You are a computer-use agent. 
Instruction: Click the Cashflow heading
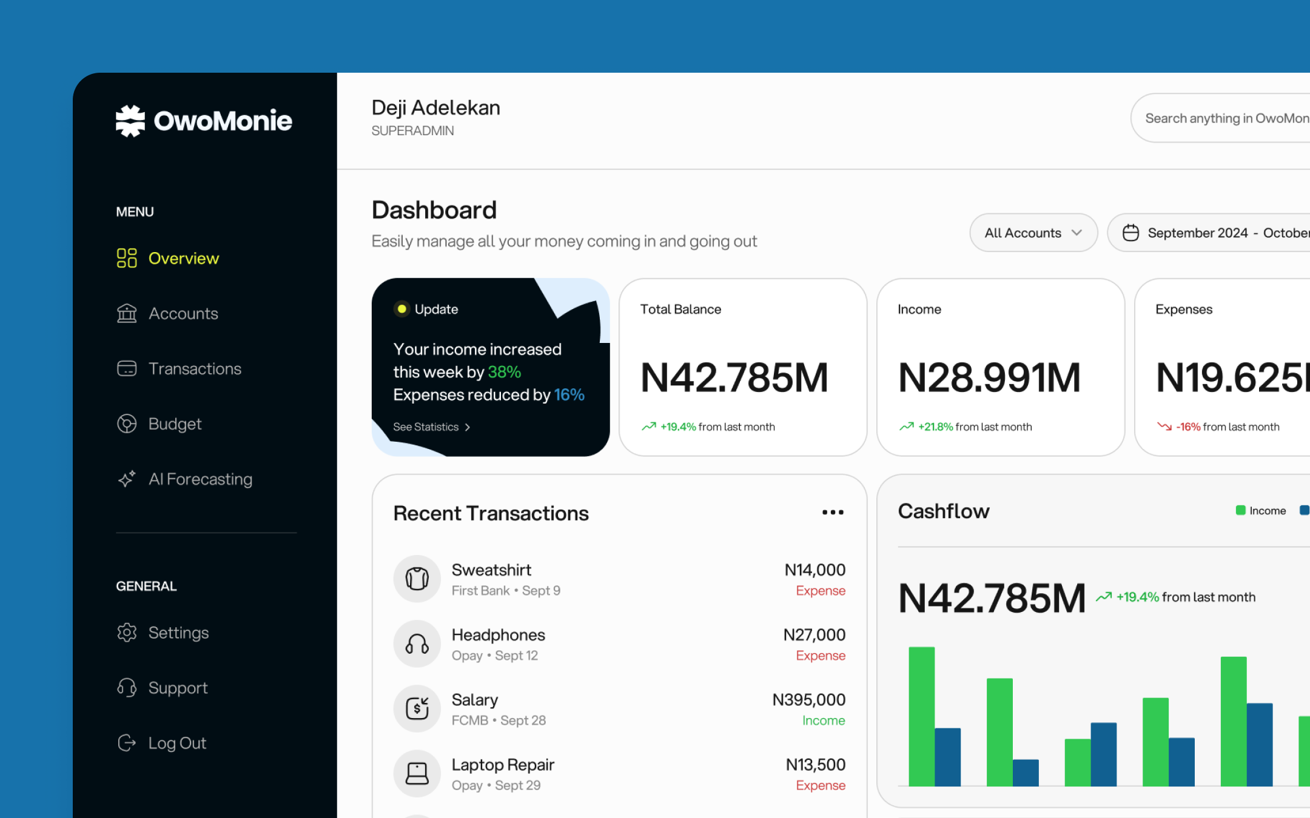pos(944,511)
